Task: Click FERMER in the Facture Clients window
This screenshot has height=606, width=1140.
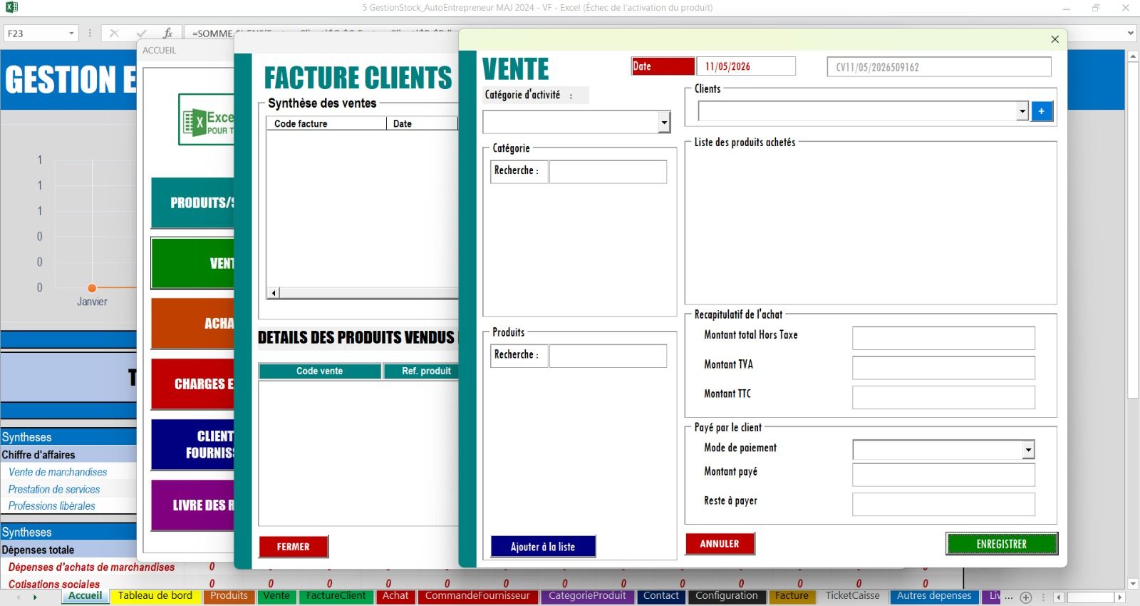Action: coord(294,547)
